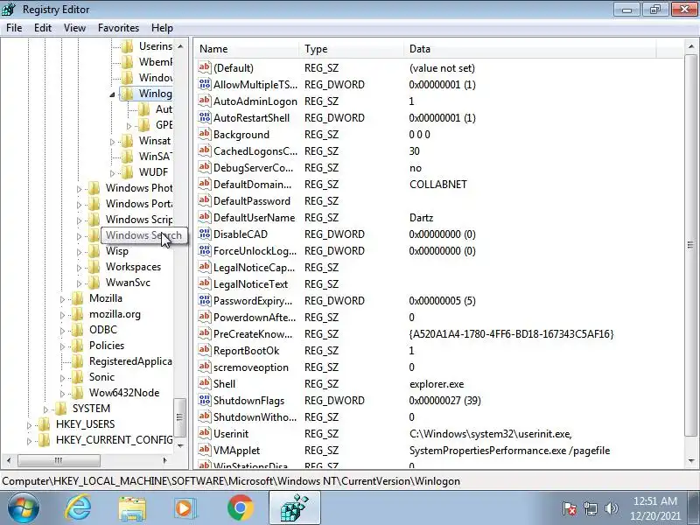Screen dimensions: 700x525
Task: Click the tree pane scroll up arrow
Action: [x=180, y=46]
